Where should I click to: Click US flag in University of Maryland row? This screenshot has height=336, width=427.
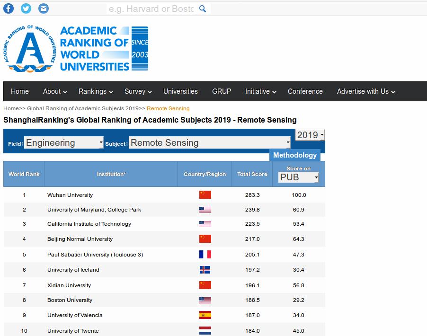point(205,210)
